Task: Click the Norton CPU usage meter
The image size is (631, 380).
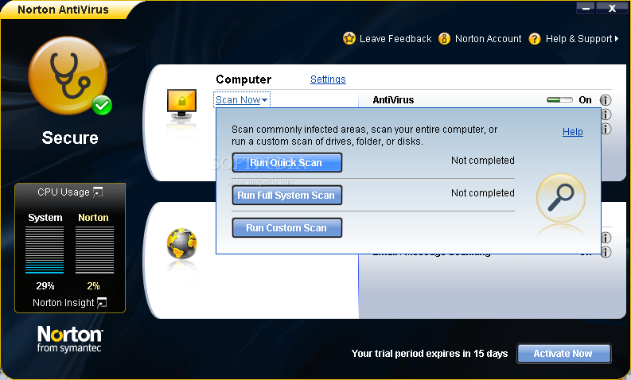Action: pos(95,250)
